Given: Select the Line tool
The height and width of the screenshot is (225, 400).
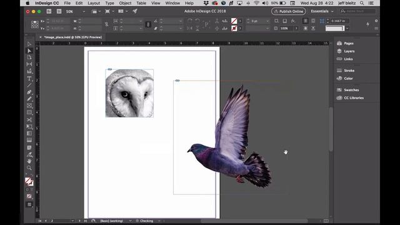Looking at the screenshot, I should pos(29,85).
